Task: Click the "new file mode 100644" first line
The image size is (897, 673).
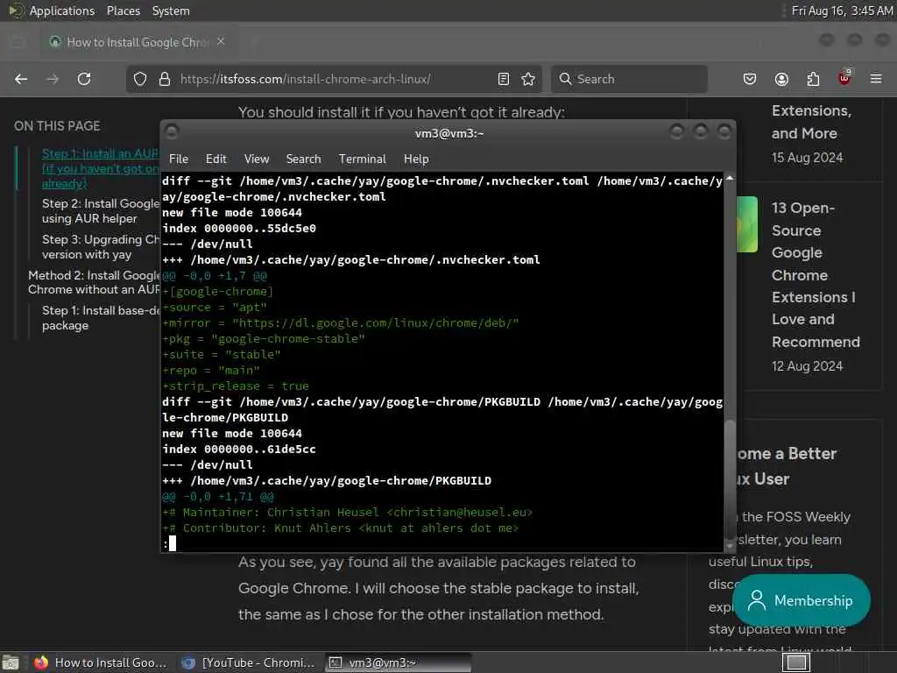Action: [x=231, y=212]
